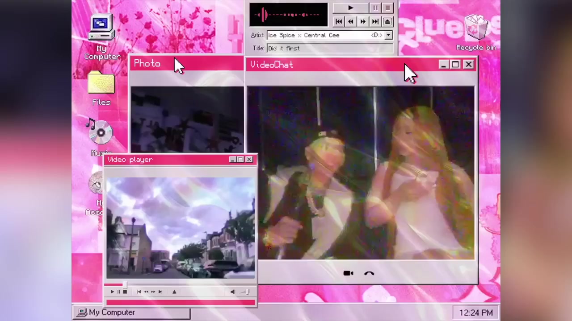The width and height of the screenshot is (572, 321).
Task: Click the VideoChat video feed
Action: pyautogui.click(x=361, y=173)
